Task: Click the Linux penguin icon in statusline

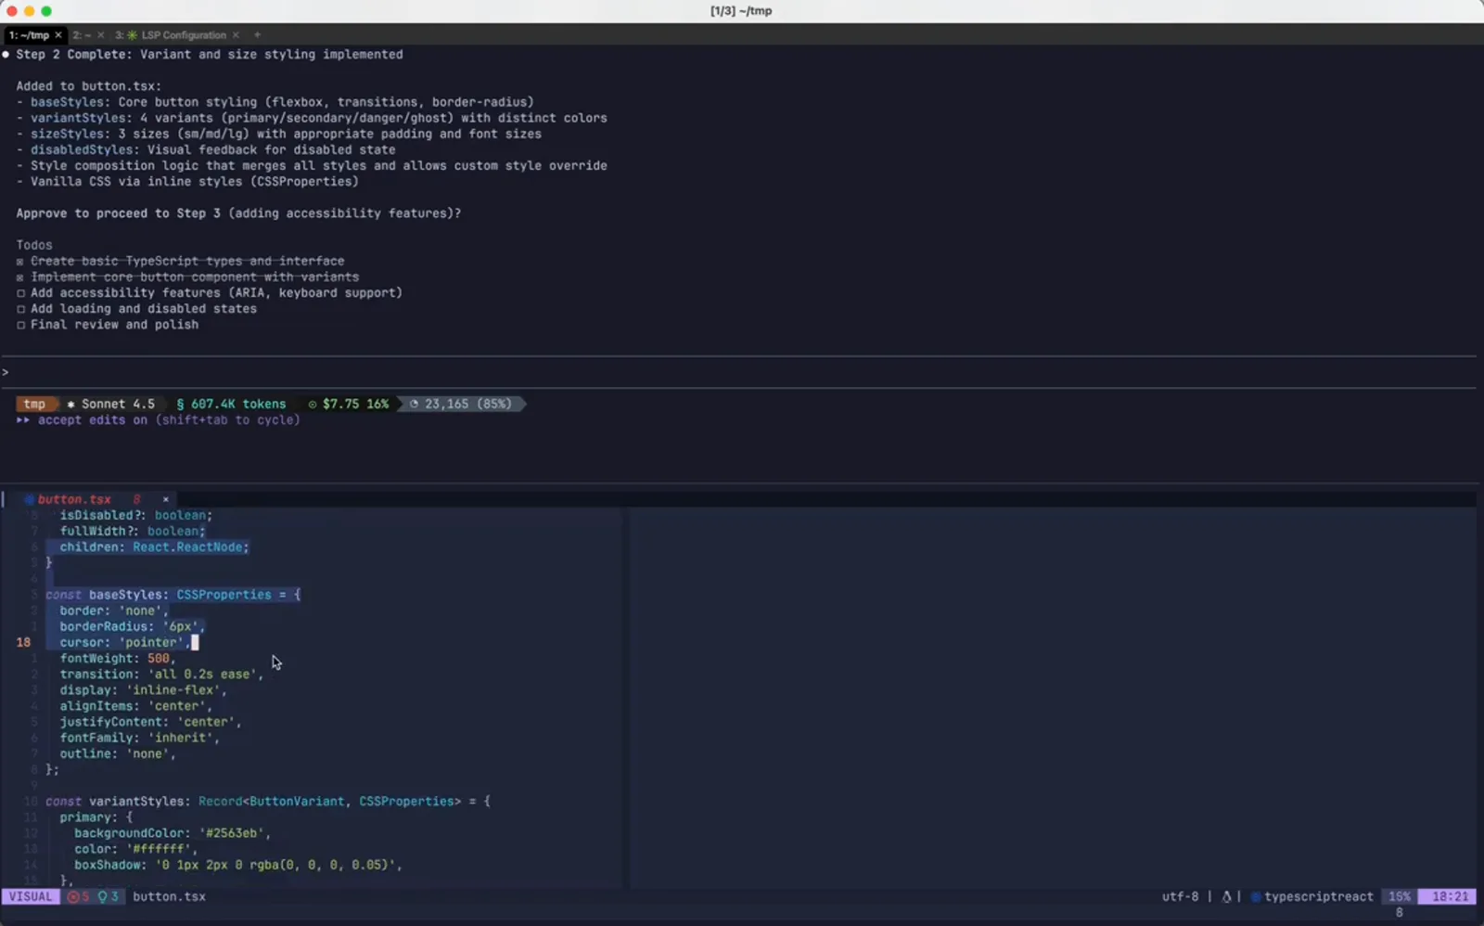Action: [1226, 896]
